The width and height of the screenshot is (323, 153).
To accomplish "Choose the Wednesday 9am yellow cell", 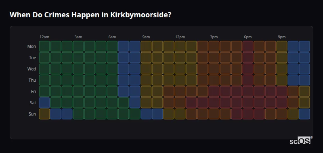I will 146,69.
